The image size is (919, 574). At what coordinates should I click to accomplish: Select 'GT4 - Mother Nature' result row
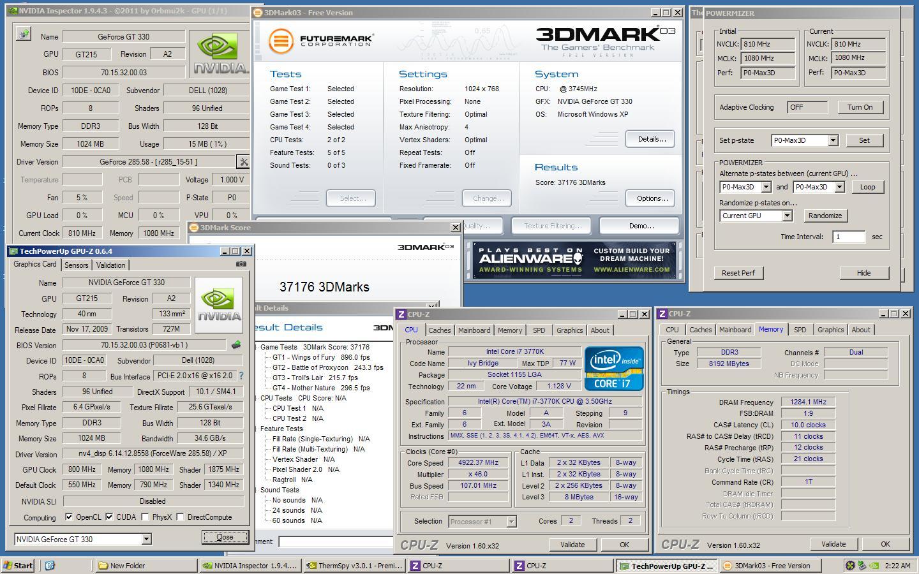pos(321,388)
